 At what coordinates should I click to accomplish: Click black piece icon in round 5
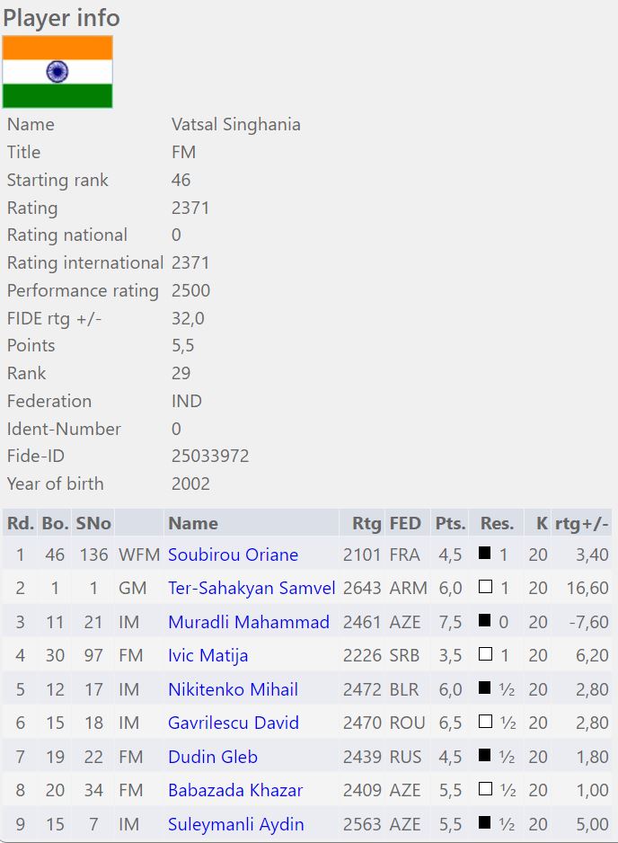(485, 688)
